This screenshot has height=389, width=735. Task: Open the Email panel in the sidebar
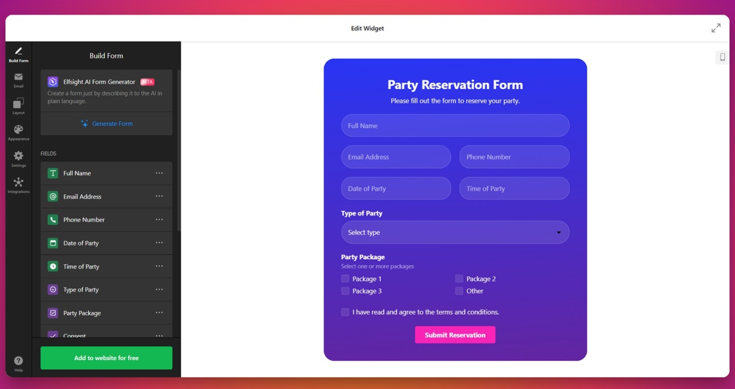pyautogui.click(x=18, y=80)
